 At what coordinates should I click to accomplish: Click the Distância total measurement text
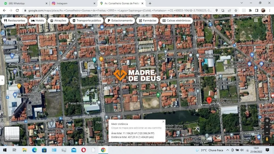[132, 137]
